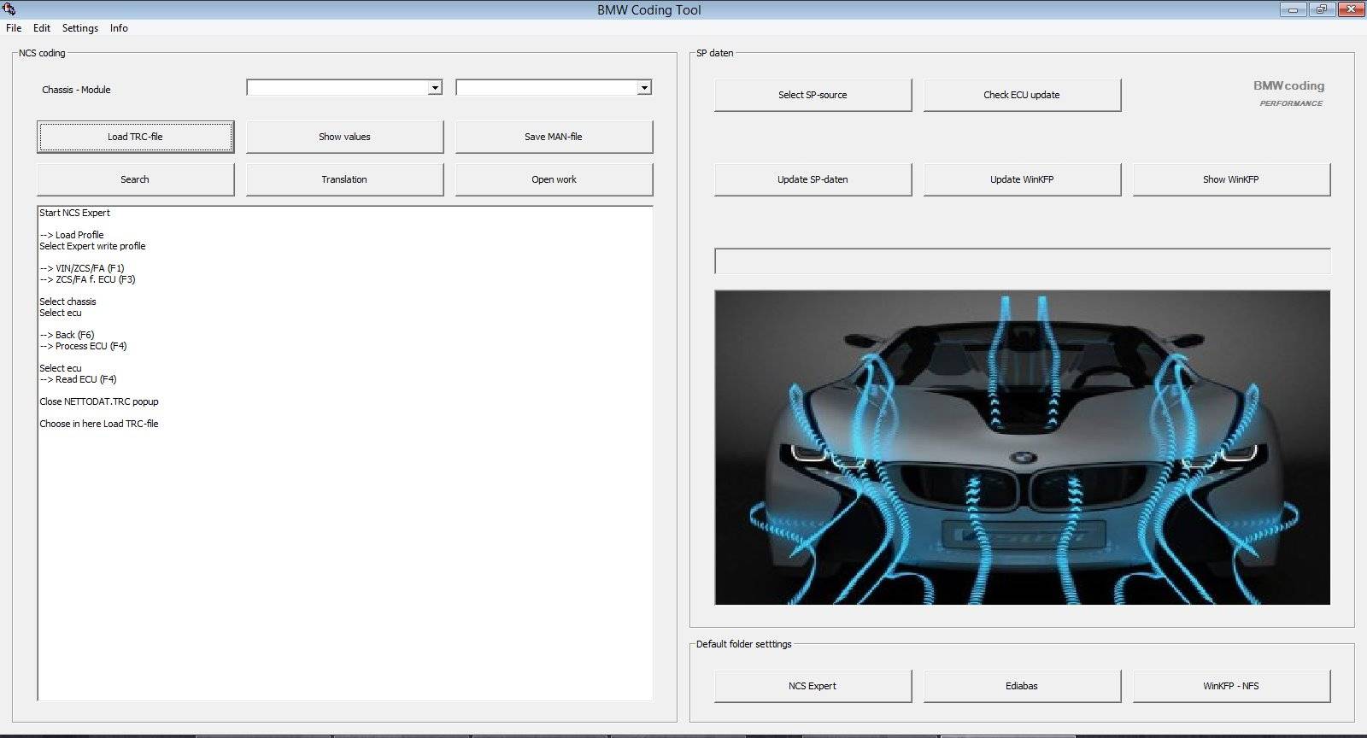The height and width of the screenshot is (738, 1367).
Task: Click inside the NCS instructions text area
Action: coord(344,453)
